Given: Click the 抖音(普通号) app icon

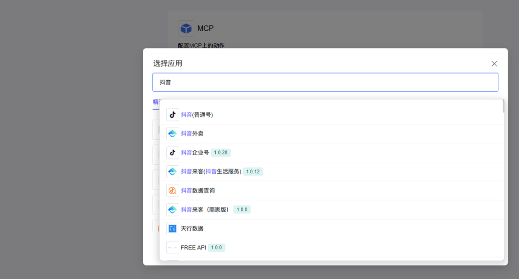Looking at the screenshot, I should [x=173, y=115].
